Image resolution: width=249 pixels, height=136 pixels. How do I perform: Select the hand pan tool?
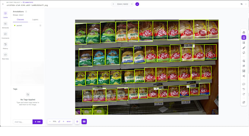click(x=244, y=32)
